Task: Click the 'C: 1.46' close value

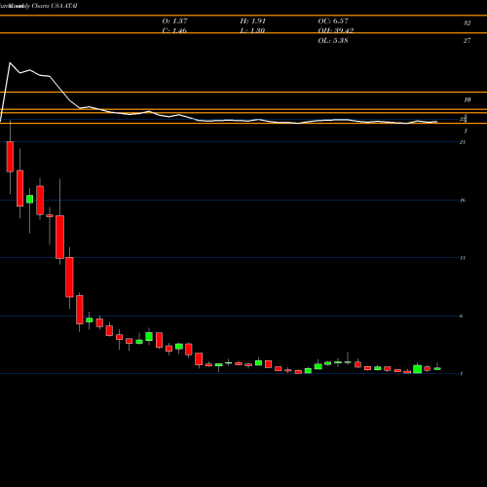Action: click(174, 31)
